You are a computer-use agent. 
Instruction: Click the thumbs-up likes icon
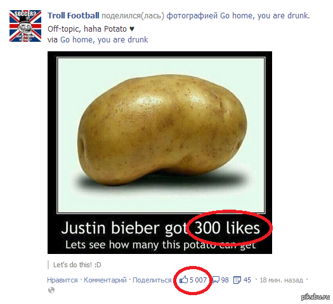tap(183, 280)
